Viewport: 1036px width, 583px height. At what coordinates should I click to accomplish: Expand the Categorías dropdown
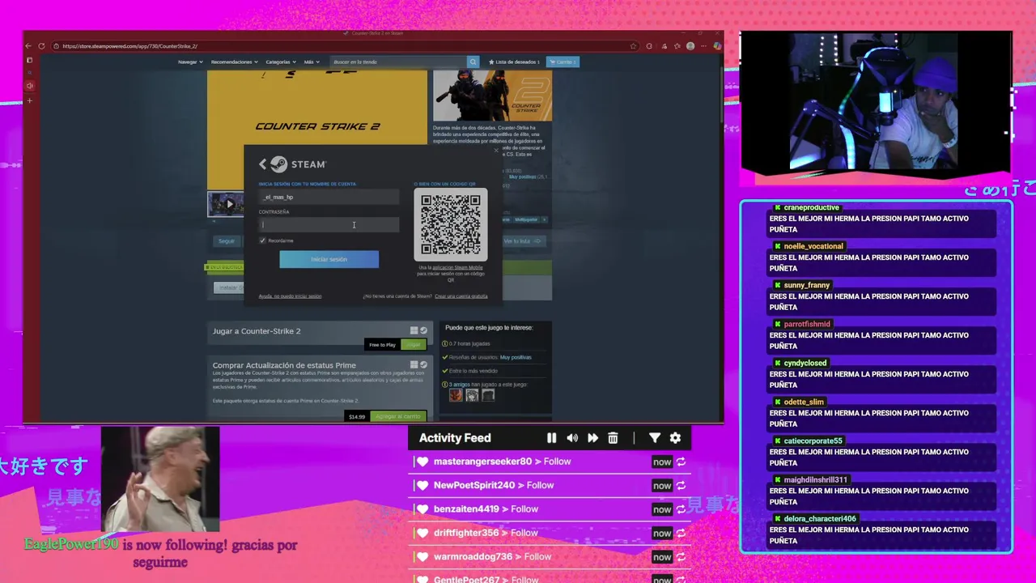(x=279, y=62)
